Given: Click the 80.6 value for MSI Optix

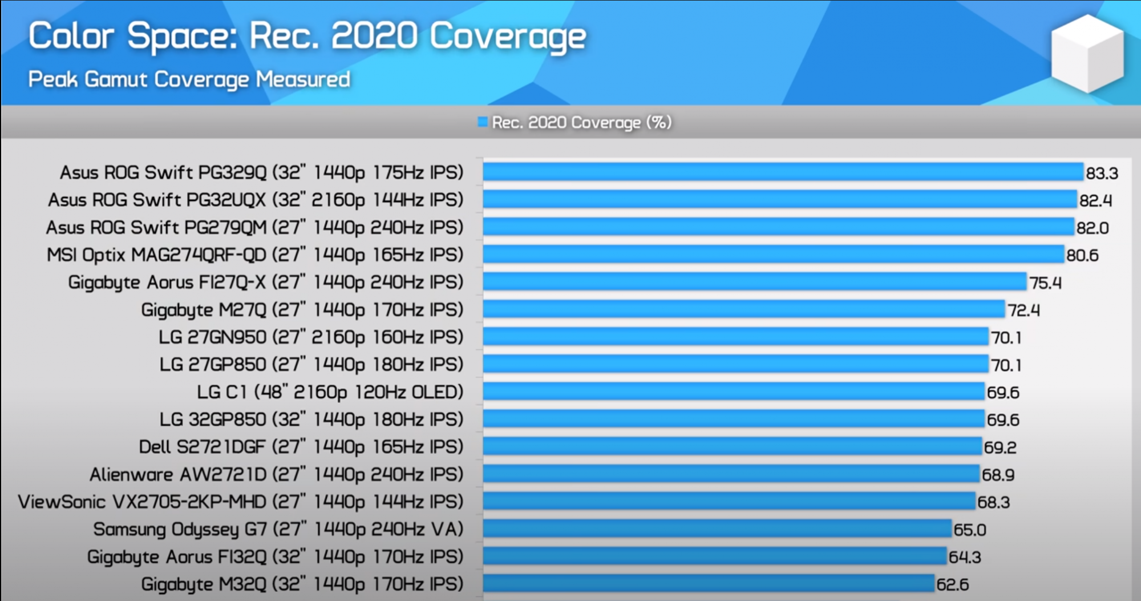Looking at the screenshot, I should [1082, 255].
